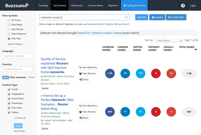Screen dimensions: 201x135
Task: Click Facebook shares circle showing 809
Action: coord(110,112)
